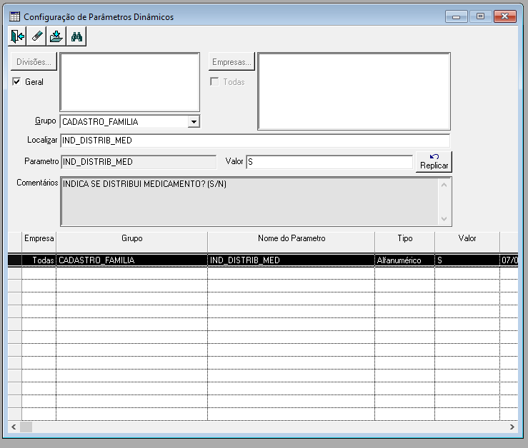
Task: Click the Parametro field IND_DISTRIB_MED
Action: 139,162
